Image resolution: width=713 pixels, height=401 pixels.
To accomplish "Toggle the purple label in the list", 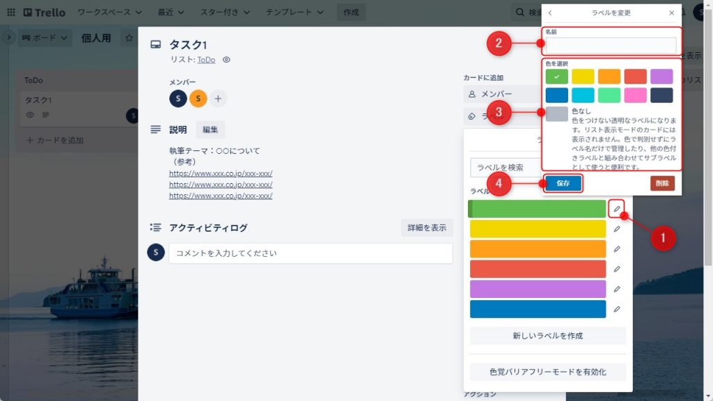I will pos(538,289).
